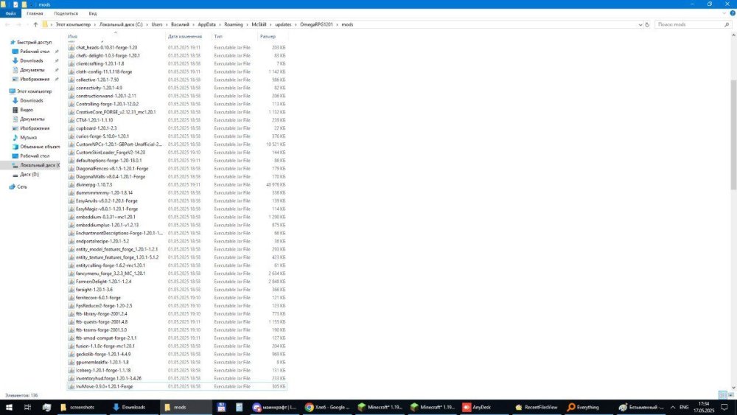Click the jar icon of InvMove-0.9.0+1.20.1-Forge
The width and height of the screenshot is (737, 415).
pyautogui.click(x=71, y=386)
